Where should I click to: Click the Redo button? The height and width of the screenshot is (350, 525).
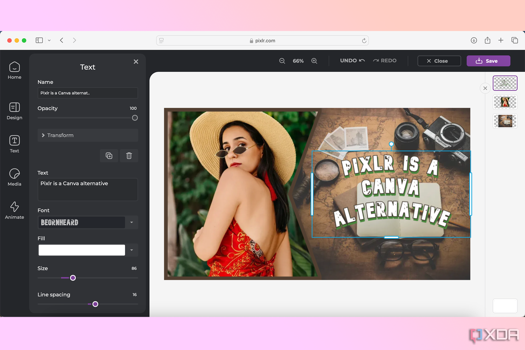385,60
